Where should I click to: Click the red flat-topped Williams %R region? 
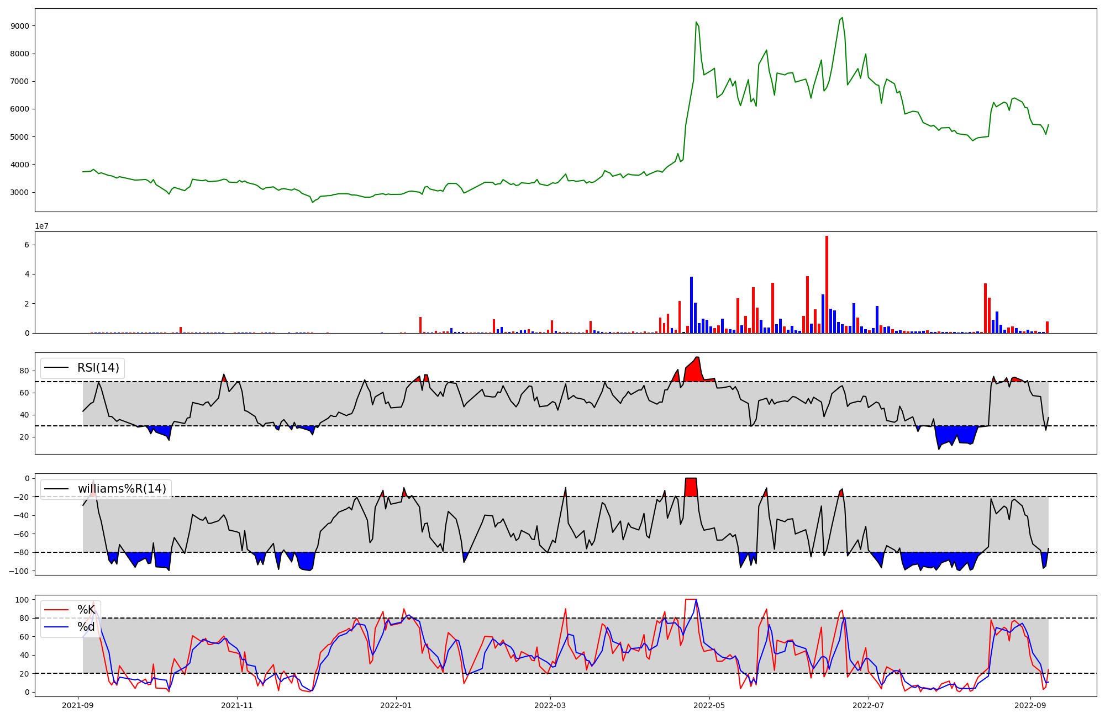(x=691, y=487)
